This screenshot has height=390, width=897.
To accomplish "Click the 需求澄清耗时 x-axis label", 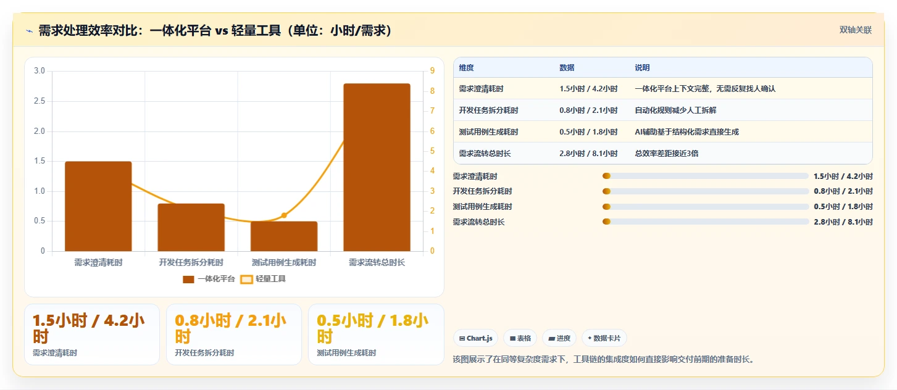I will (98, 263).
